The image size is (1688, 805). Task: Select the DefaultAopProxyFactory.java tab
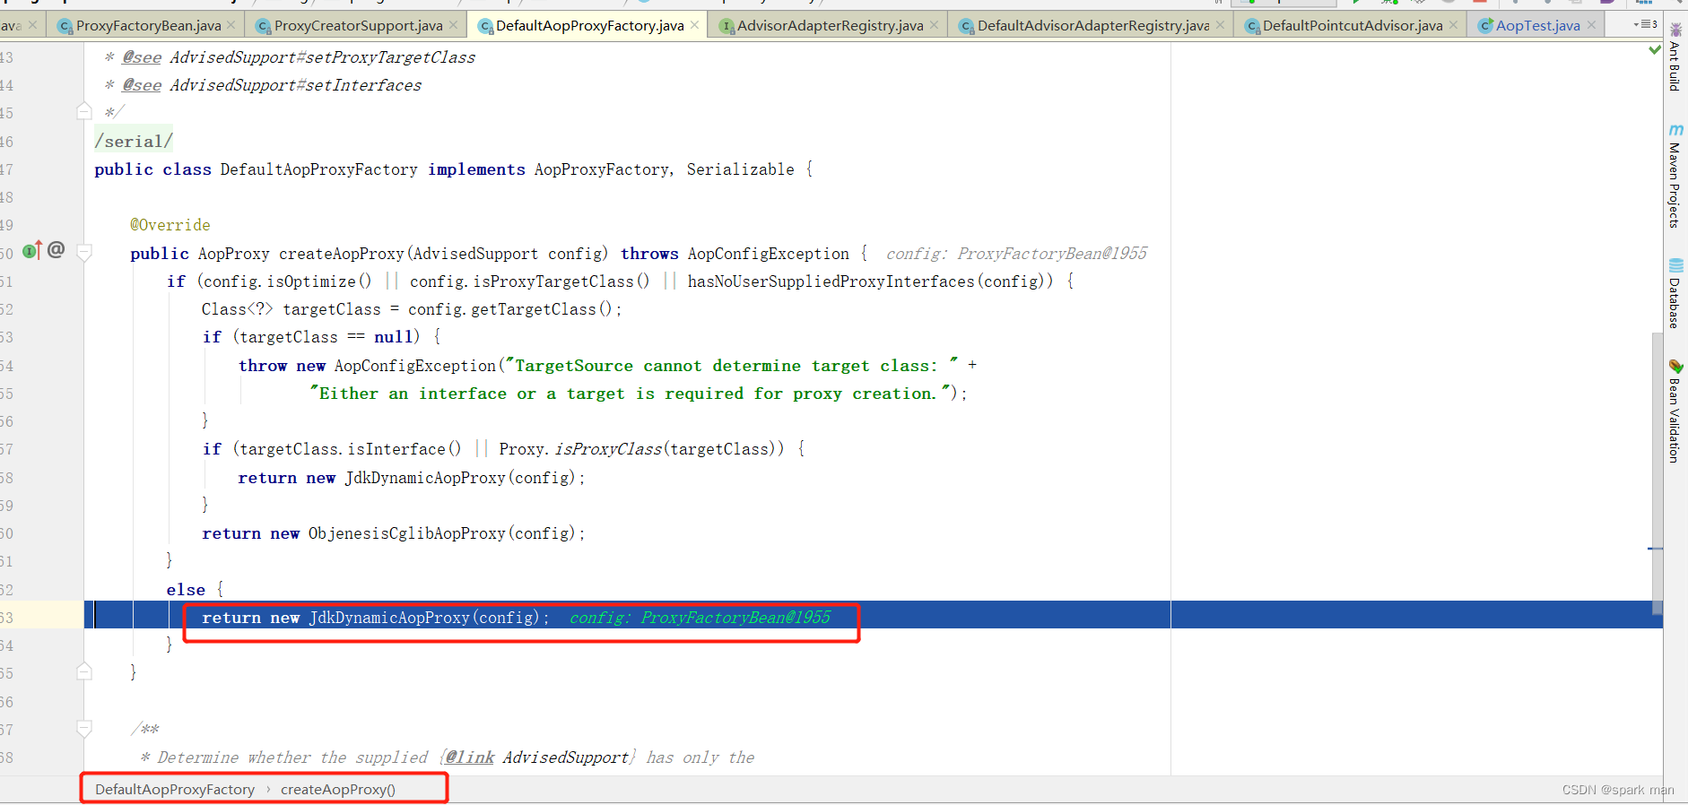[x=589, y=25]
